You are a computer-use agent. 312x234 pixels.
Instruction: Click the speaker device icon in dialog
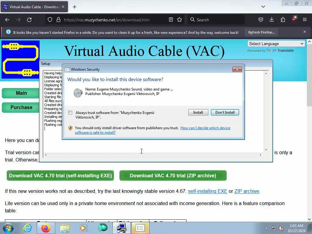click(78, 93)
